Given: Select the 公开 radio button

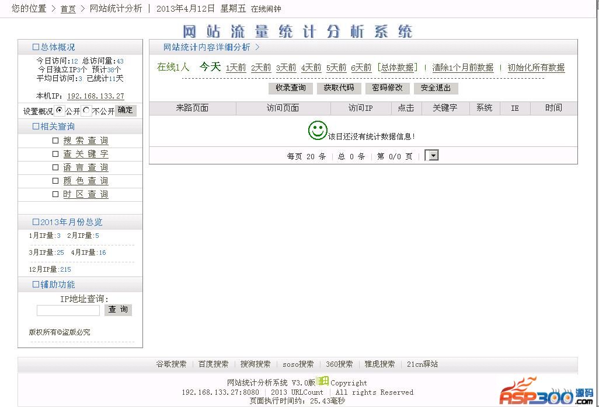Looking at the screenshot, I should pos(59,110).
